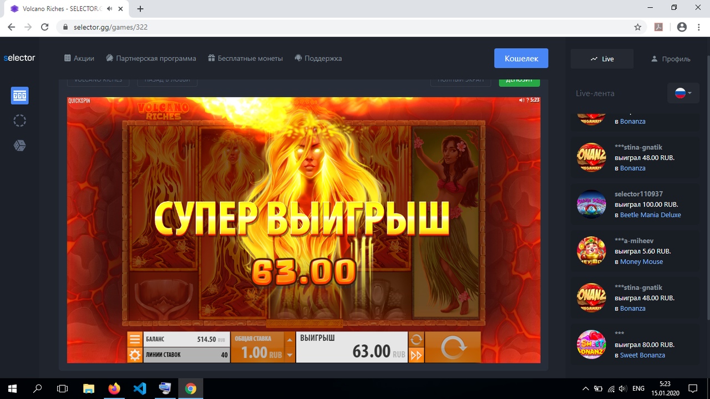Open the Windows Start menu
Image resolution: width=710 pixels, height=399 pixels.
point(12,388)
